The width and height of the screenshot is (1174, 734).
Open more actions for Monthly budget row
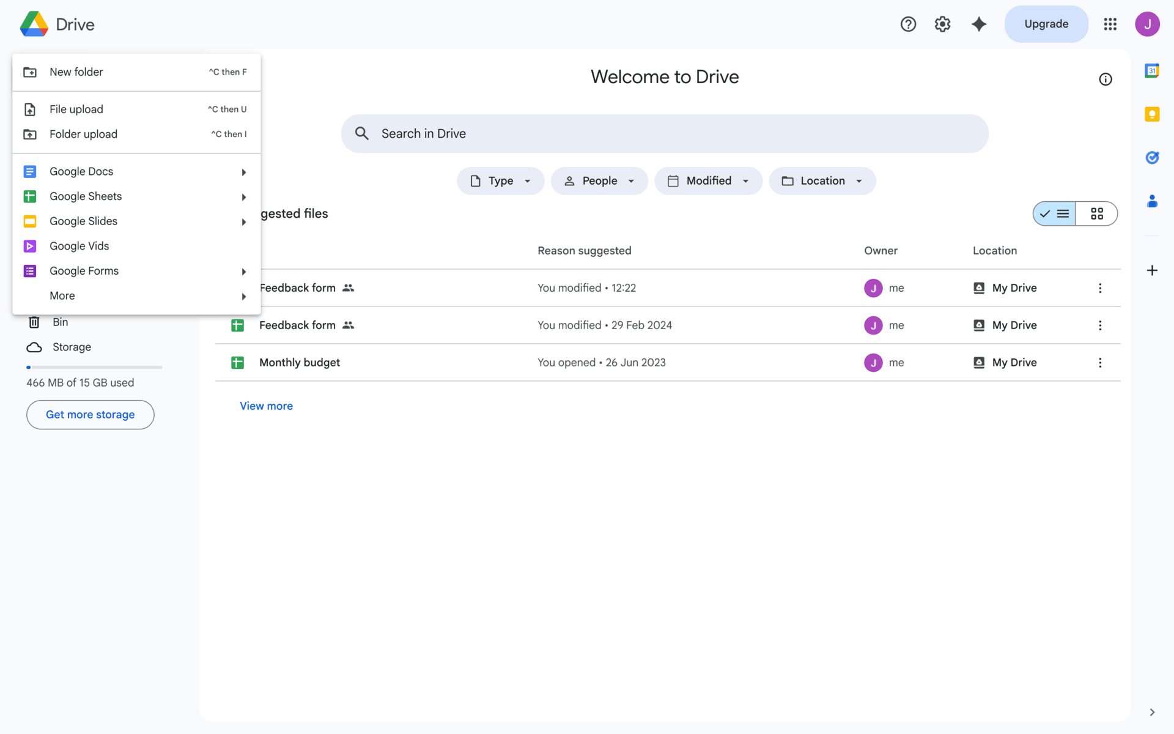click(1100, 363)
